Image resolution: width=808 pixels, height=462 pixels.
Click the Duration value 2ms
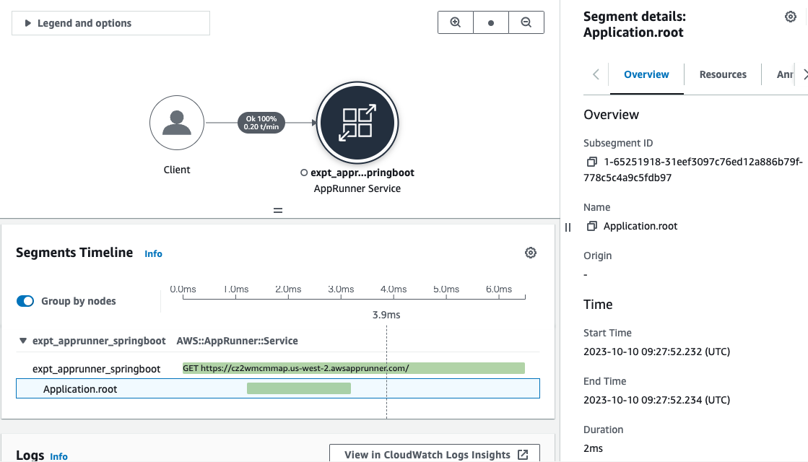pyautogui.click(x=593, y=448)
